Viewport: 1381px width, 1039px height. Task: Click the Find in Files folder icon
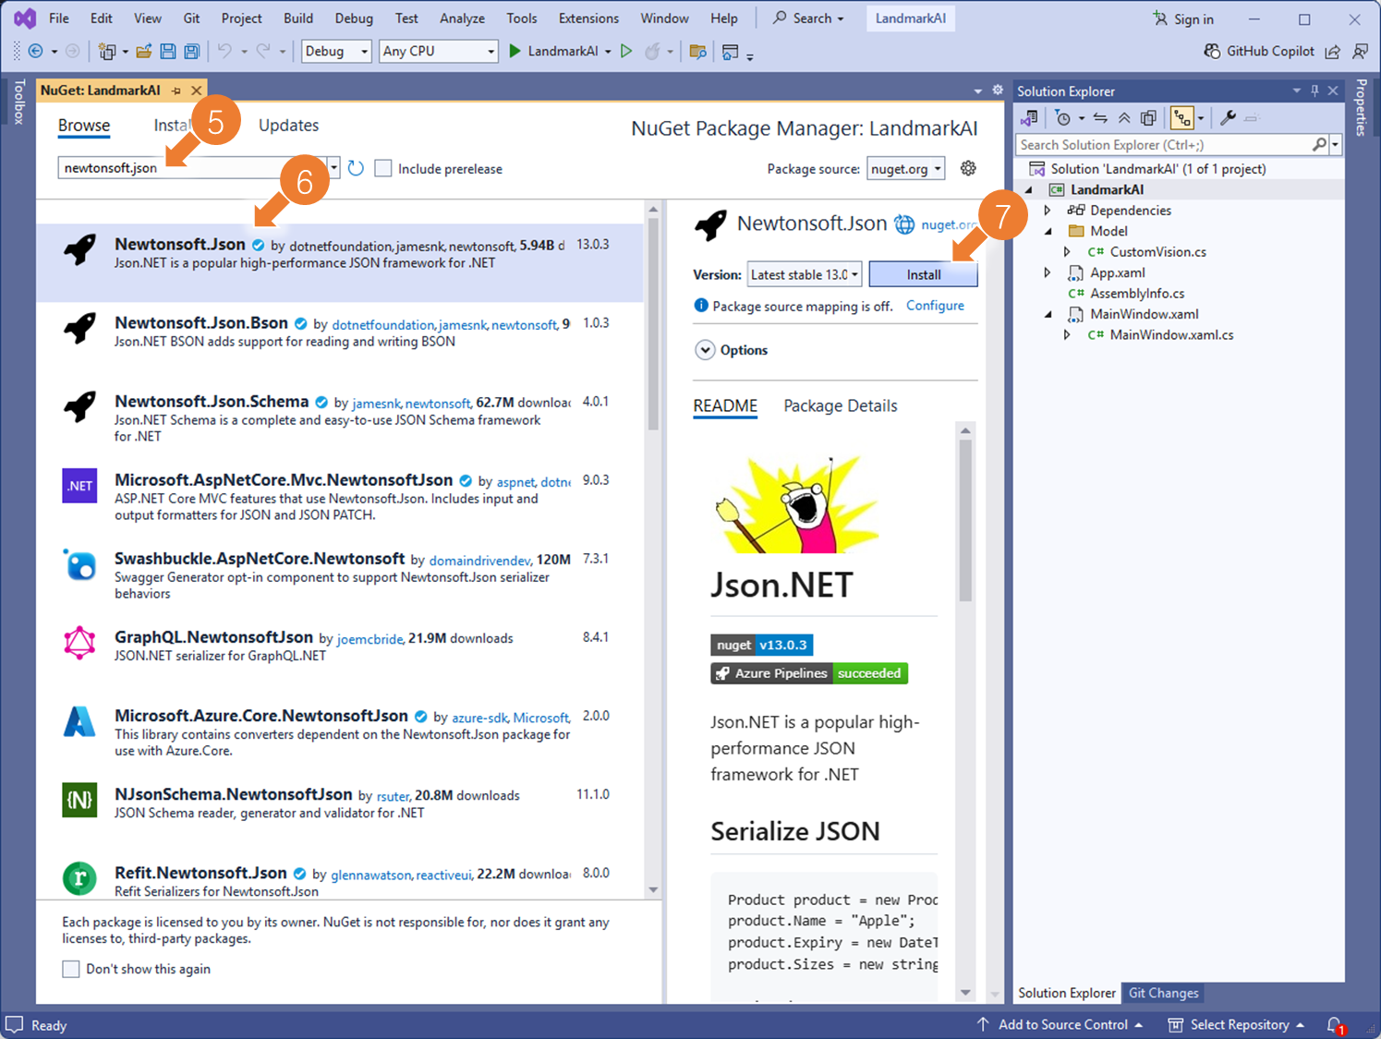pos(697,52)
